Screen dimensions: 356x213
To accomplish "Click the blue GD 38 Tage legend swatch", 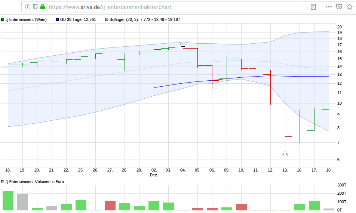I will coord(57,19).
